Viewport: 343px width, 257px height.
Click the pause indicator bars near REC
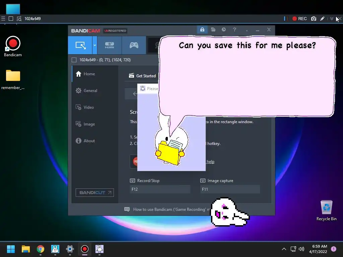285,19
